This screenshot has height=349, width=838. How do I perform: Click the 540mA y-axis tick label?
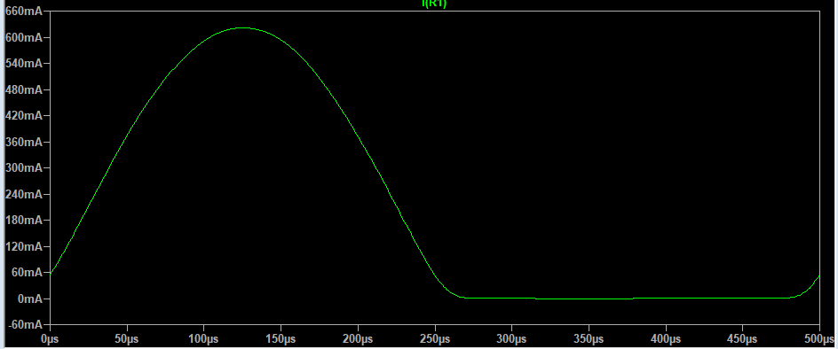(23, 64)
